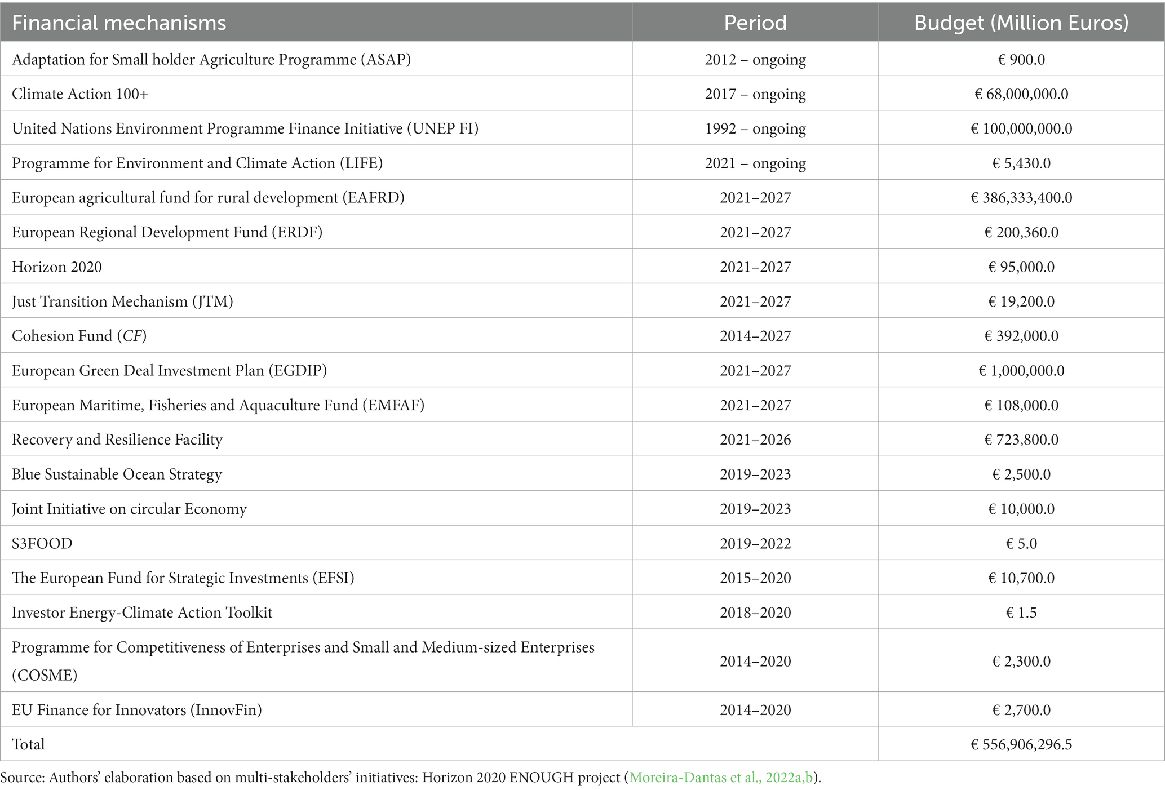This screenshot has height=790, width=1165.
Task: Click the '€ 108,000.0' budget value
Action: click(x=1021, y=405)
